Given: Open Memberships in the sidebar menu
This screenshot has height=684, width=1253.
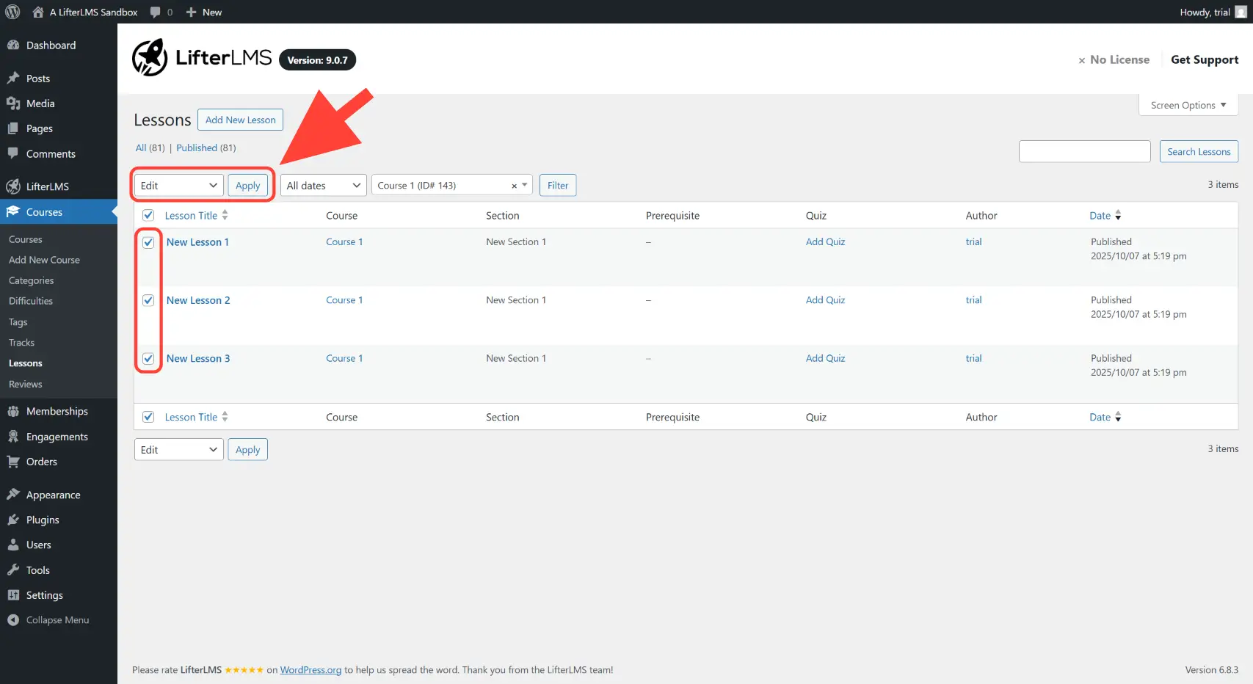Looking at the screenshot, I should 57,411.
